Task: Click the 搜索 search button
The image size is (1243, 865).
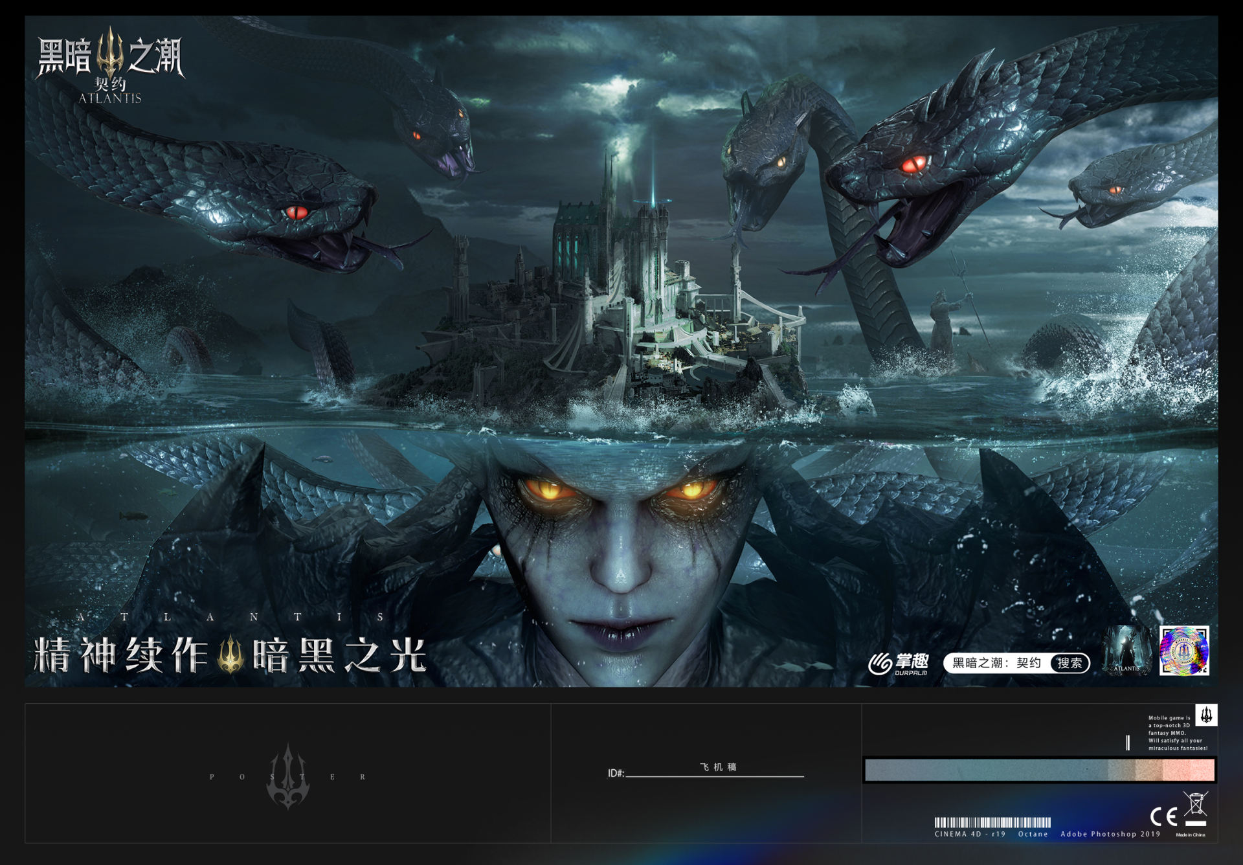Action: click(x=1069, y=663)
